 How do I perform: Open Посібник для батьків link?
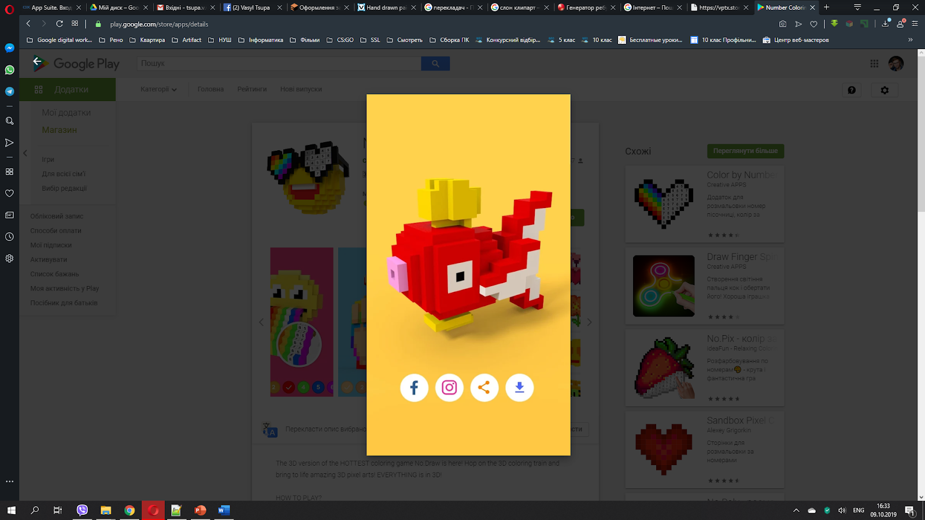[64, 303]
